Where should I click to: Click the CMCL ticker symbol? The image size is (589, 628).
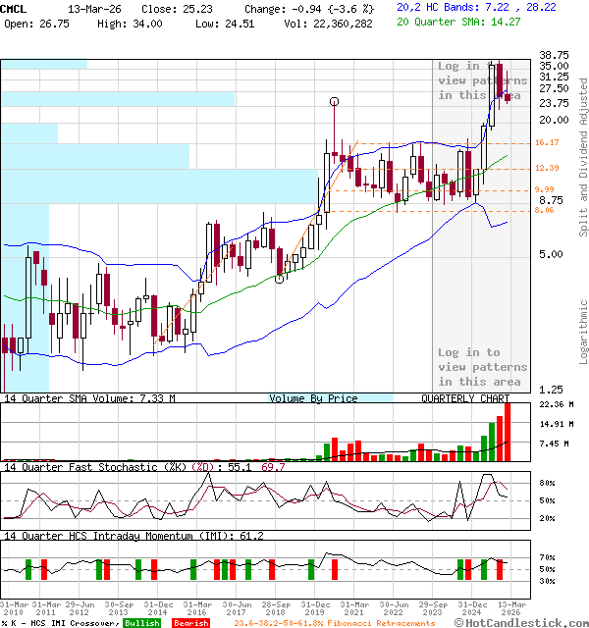(x=16, y=6)
